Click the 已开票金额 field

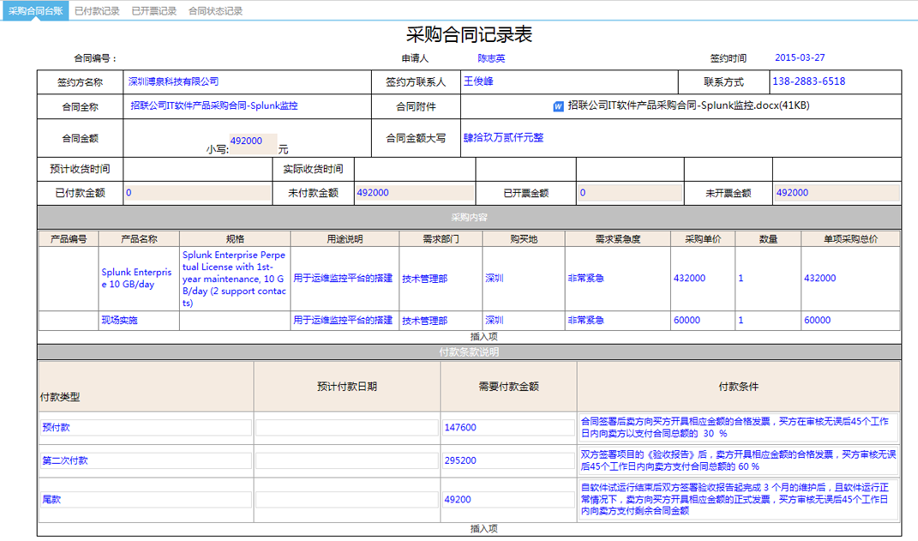(629, 193)
